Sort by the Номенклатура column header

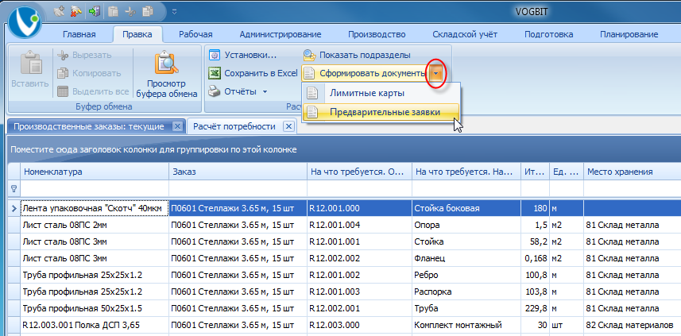tap(95, 172)
